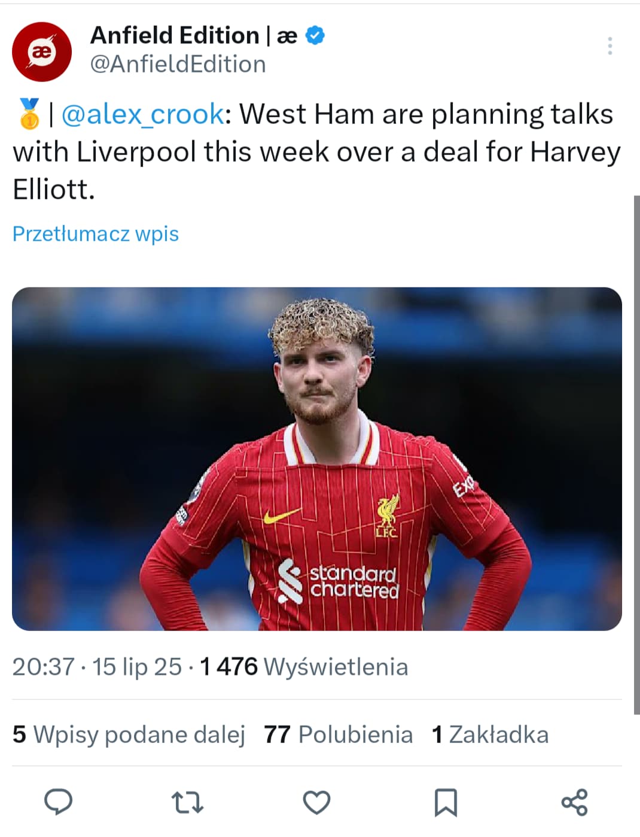Screen dimensions: 640x837
Task: Tap the reply speech bubble icon
Action: [58, 802]
